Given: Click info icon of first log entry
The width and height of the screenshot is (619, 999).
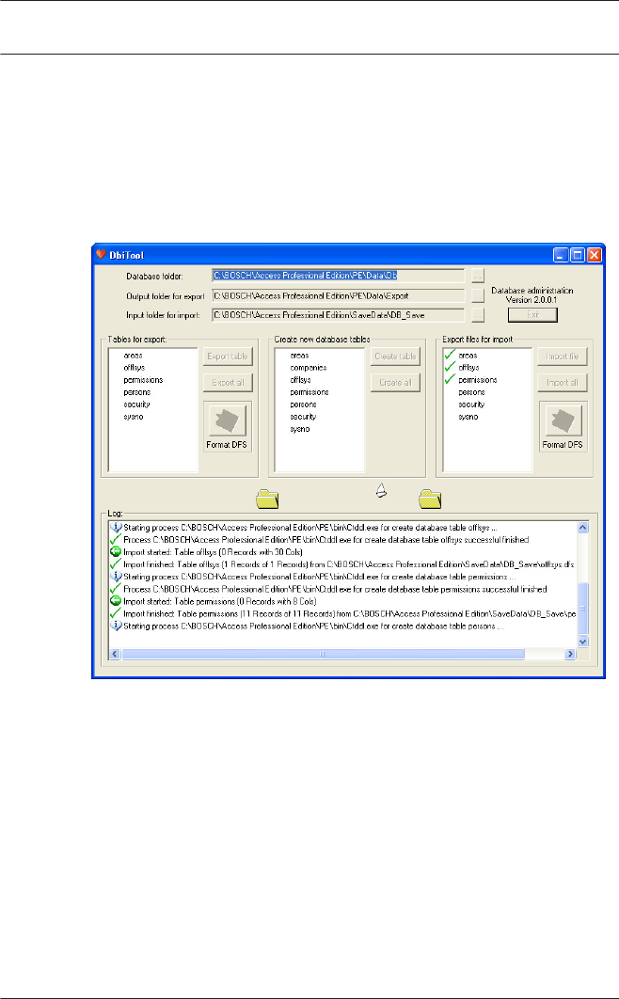Looking at the screenshot, I should pyautogui.click(x=116, y=528).
